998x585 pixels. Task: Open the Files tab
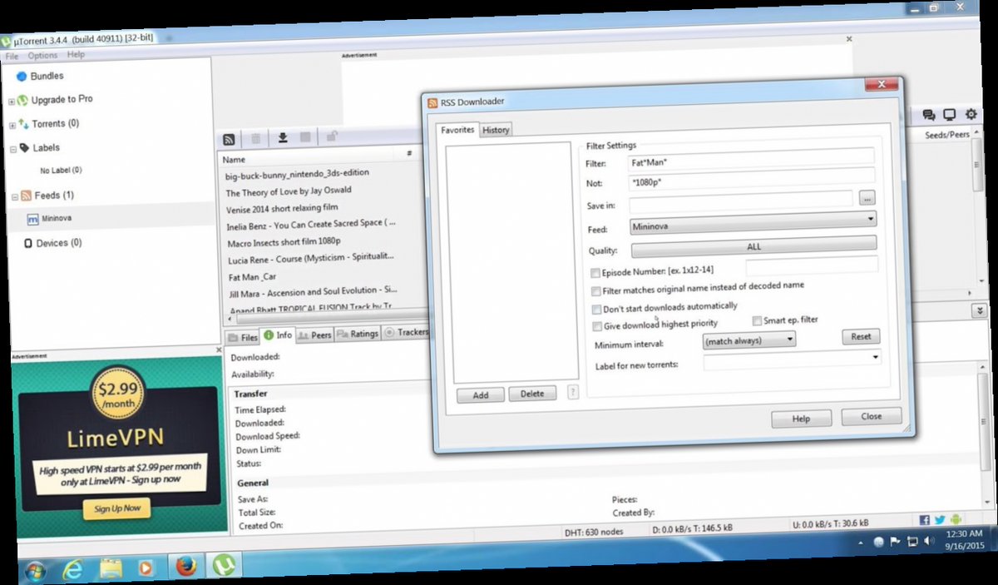tap(242, 337)
